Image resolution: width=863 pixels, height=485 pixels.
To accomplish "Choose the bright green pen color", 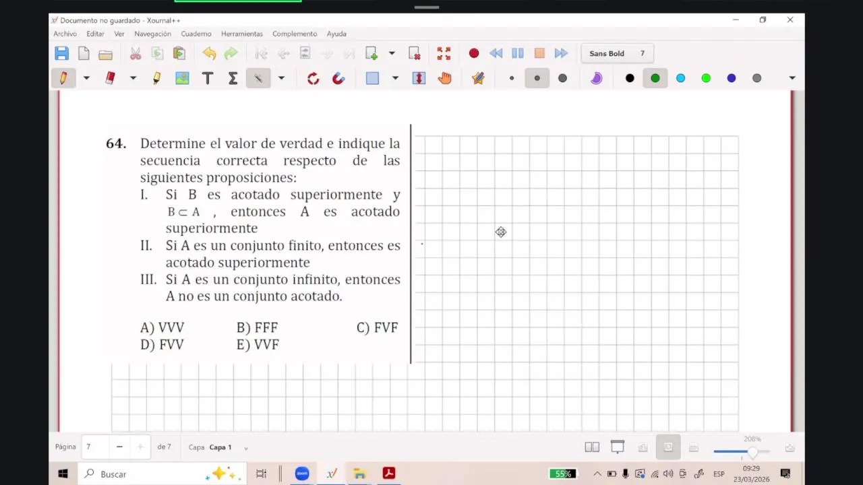I will (706, 78).
